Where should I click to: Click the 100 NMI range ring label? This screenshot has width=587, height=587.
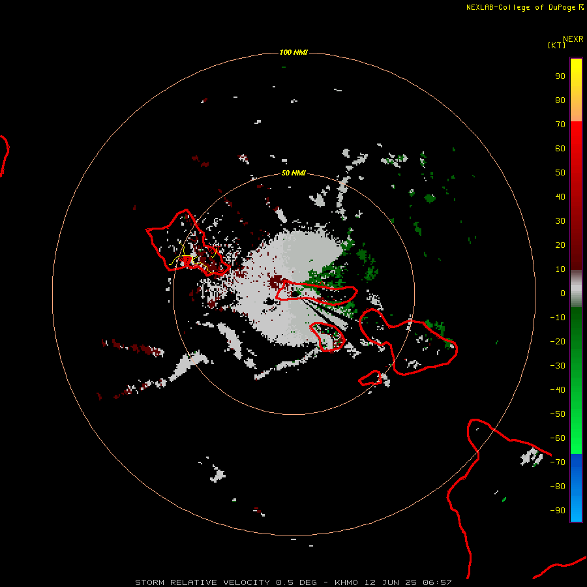[x=293, y=52]
